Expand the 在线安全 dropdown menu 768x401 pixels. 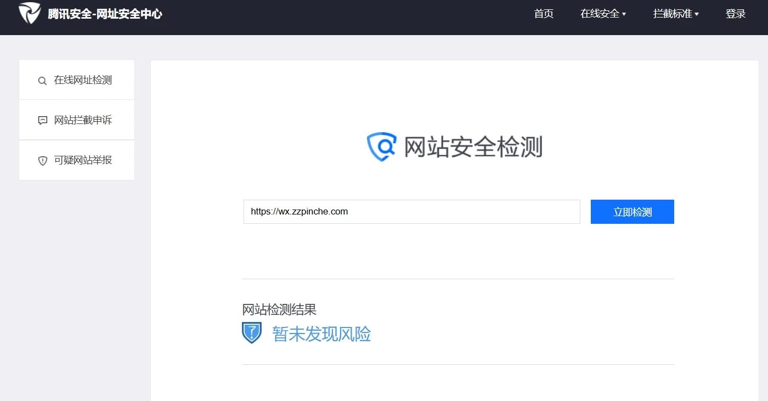(x=603, y=14)
